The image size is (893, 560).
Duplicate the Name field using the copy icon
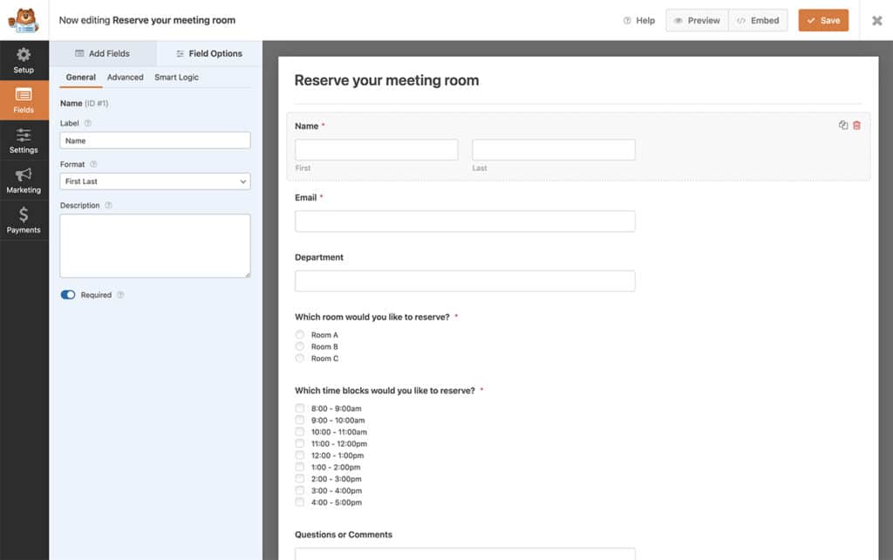842,125
